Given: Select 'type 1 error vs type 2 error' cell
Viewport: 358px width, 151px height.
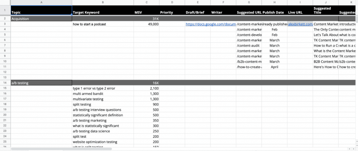Looking at the screenshot, I should click(x=103, y=88).
